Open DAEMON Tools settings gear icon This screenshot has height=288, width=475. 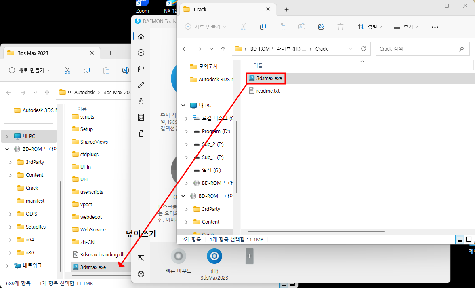pos(141,274)
